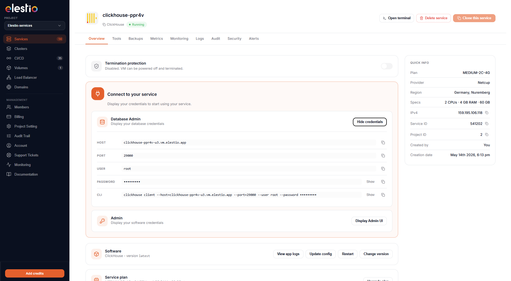The height and width of the screenshot is (281, 511).
Task: Click the Termination protection shield icon
Action: [96, 66]
